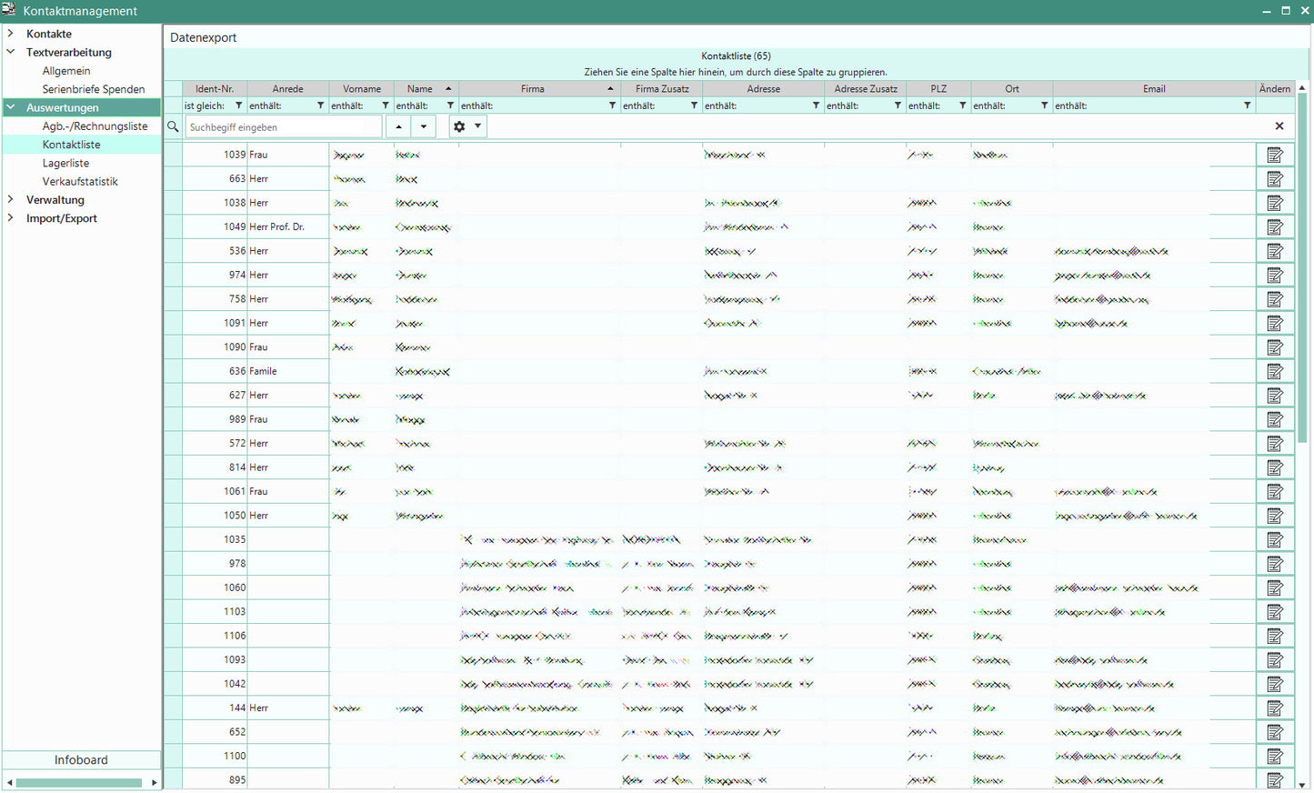
Task: Sort by the Firma column header
Action: coord(533,89)
